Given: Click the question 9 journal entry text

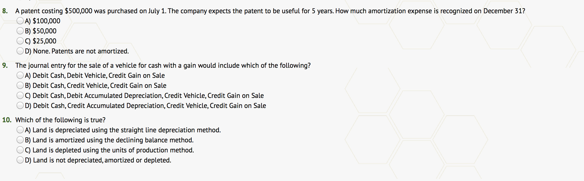Looking at the screenshot, I should (x=163, y=65).
